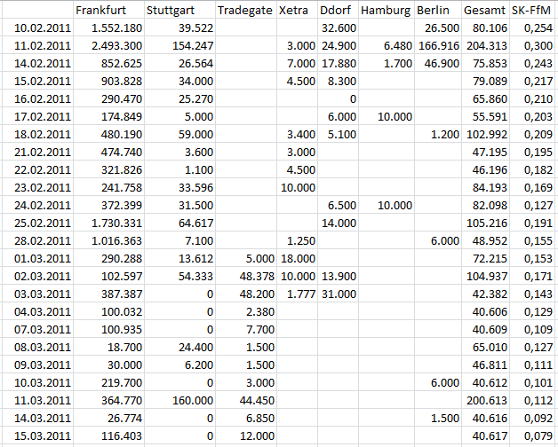This screenshot has height=447, width=558.
Task: Select Frankfurt value 1.016.363
Action: coord(108,240)
